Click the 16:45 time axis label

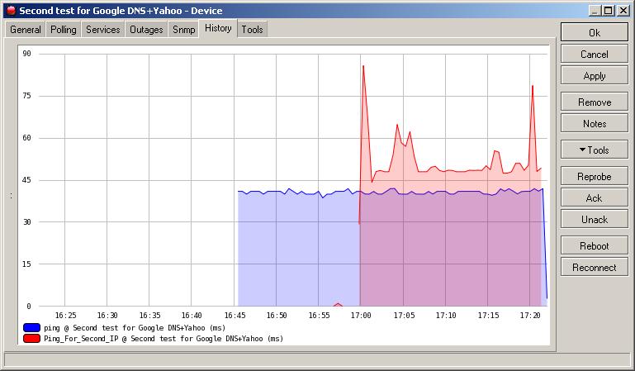coord(235,315)
